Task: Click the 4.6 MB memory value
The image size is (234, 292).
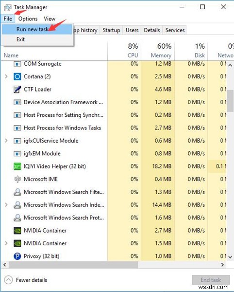Action: (163, 90)
